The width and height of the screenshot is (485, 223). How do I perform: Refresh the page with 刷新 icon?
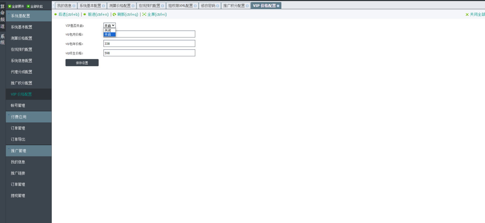(114, 14)
